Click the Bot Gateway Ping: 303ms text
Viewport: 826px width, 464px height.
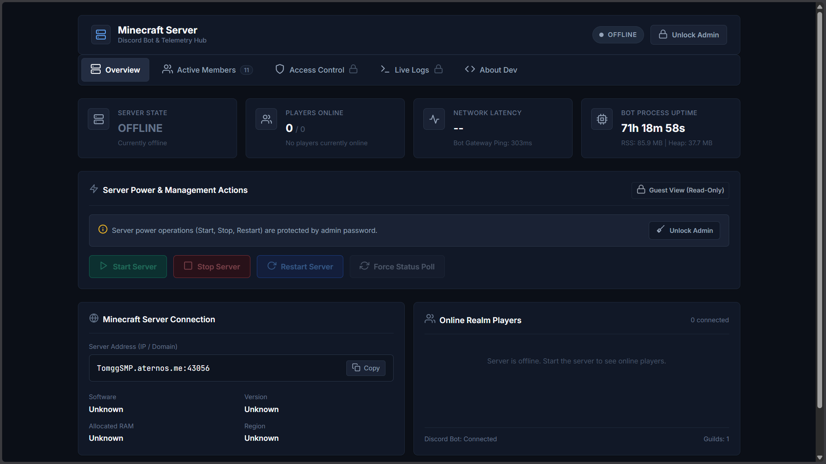coord(493,143)
